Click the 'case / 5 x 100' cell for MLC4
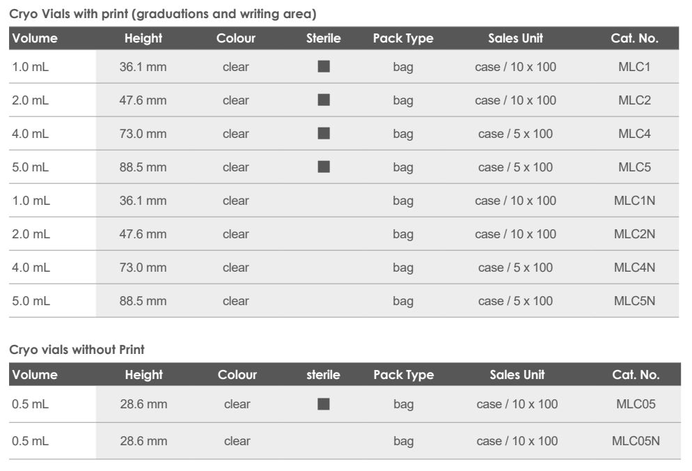The height and width of the screenshot is (471, 692). [x=515, y=134]
